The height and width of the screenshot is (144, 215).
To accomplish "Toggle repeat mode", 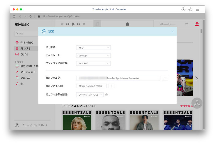I will click(x=84, y=24).
